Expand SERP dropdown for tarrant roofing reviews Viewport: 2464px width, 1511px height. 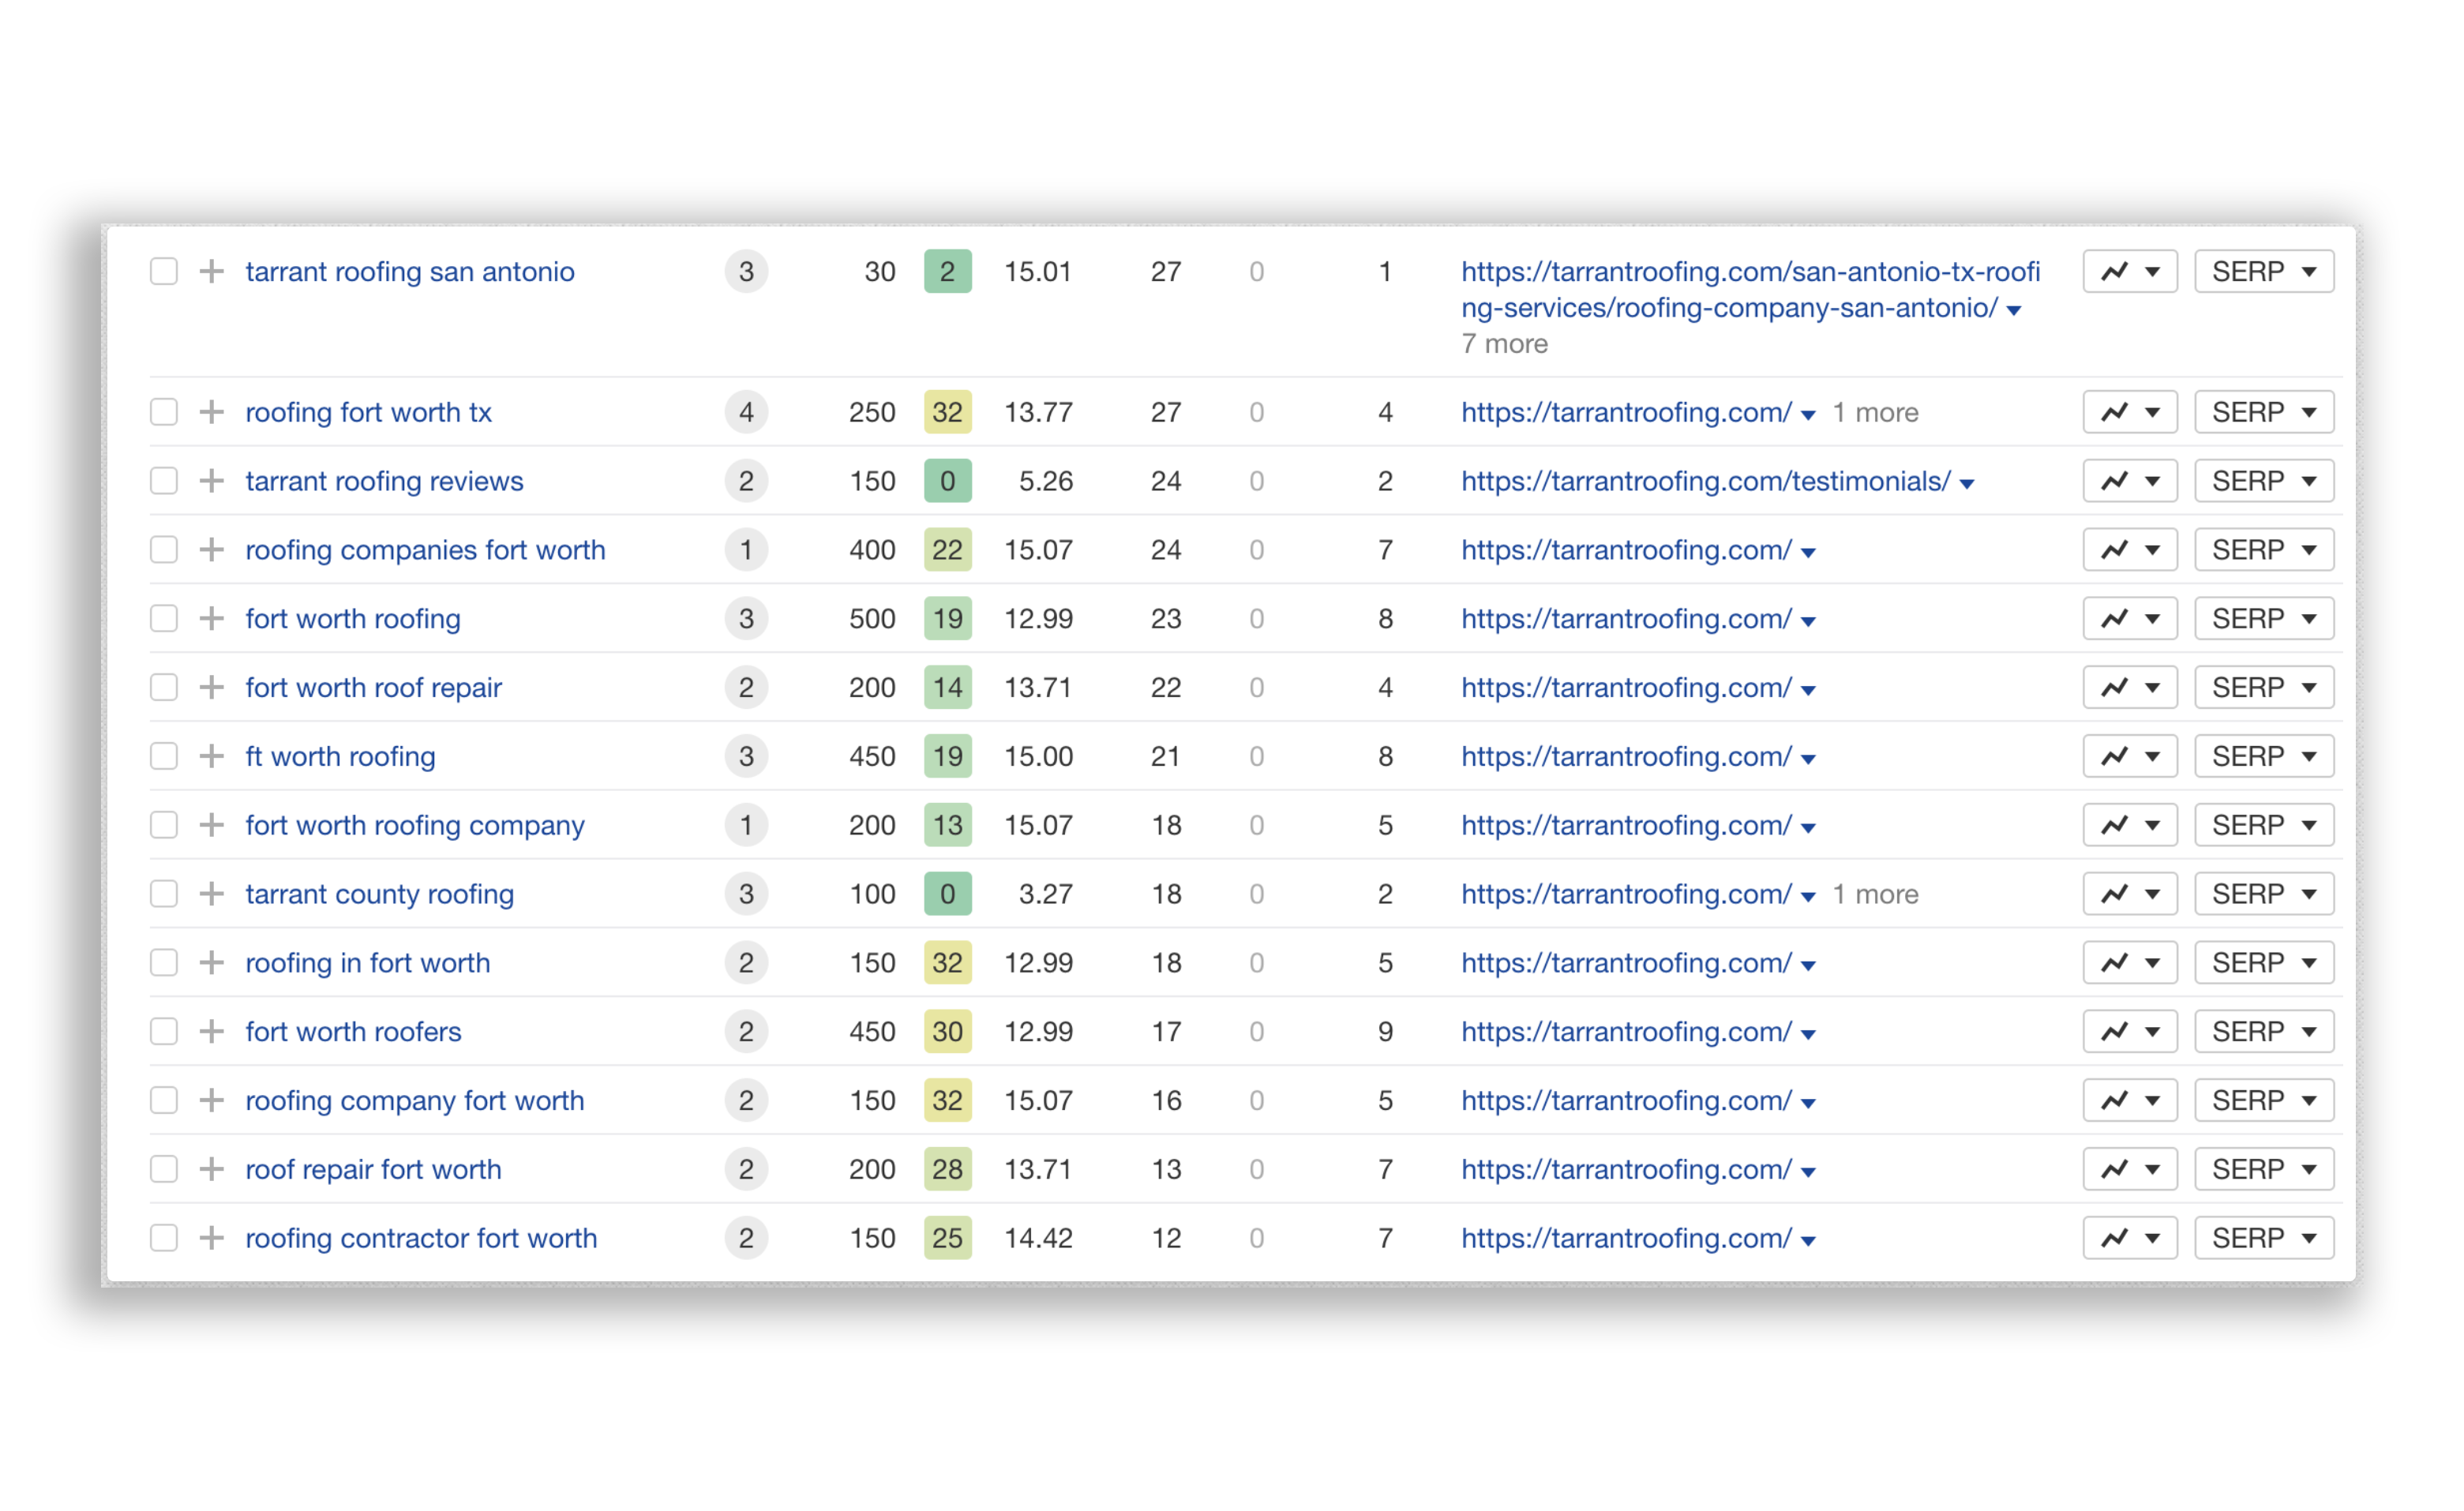(x=2264, y=481)
